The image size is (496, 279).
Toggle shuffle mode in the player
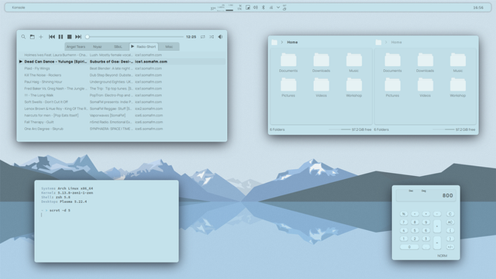tap(212, 37)
